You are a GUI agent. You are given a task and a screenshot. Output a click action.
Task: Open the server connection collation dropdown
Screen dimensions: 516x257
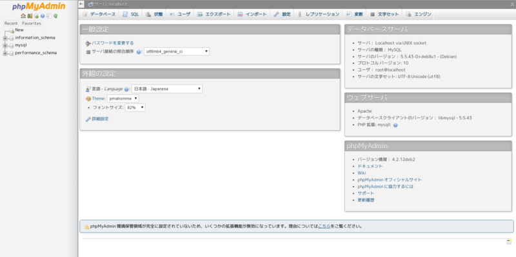click(x=176, y=52)
